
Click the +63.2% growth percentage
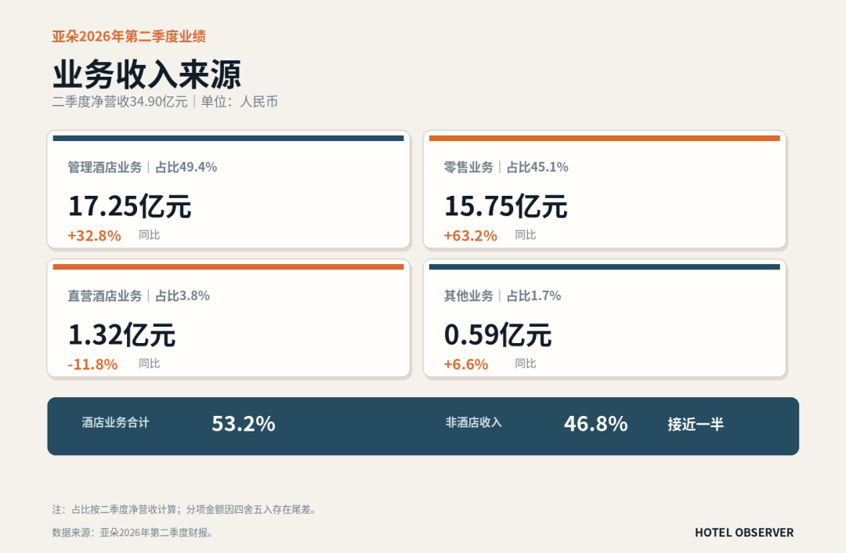point(471,236)
